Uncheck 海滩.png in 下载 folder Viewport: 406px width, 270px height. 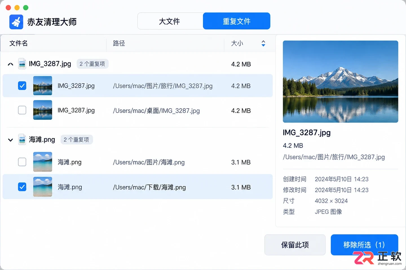(x=22, y=187)
